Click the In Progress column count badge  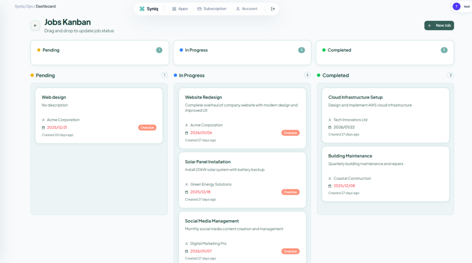point(307,75)
